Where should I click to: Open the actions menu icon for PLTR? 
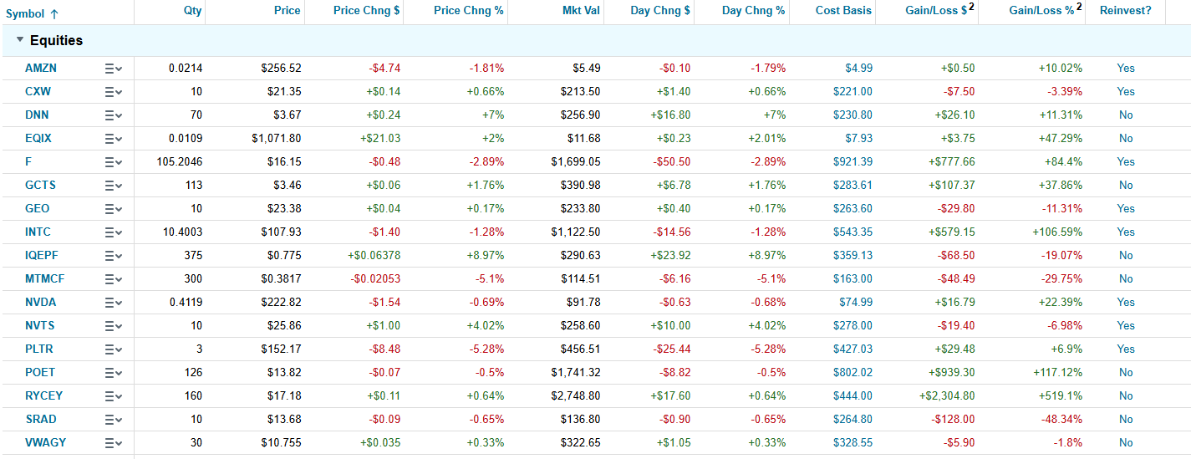pos(114,349)
